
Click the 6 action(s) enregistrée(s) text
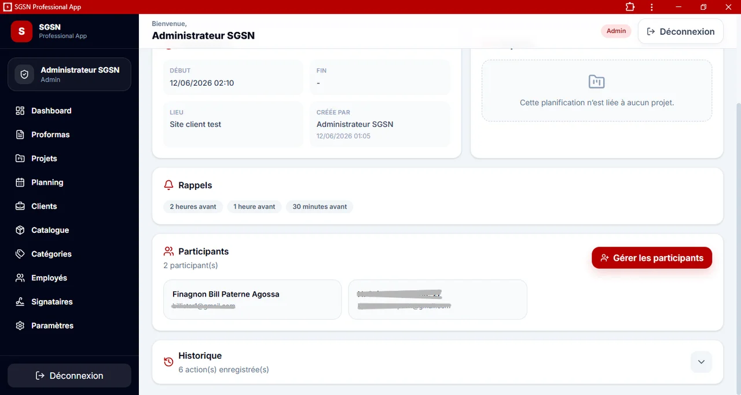click(223, 370)
